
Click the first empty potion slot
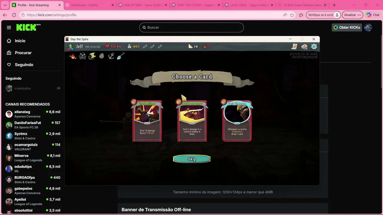coord(145,46)
